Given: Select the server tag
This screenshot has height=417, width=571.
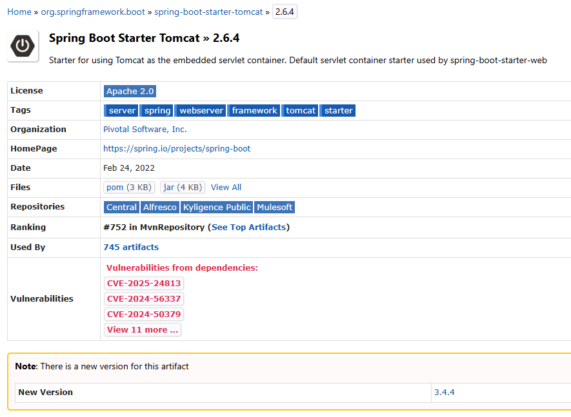Looking at the screenshot, I should coord(121,111).
